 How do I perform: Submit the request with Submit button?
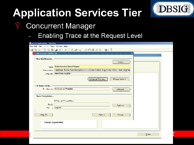point(101,115)
